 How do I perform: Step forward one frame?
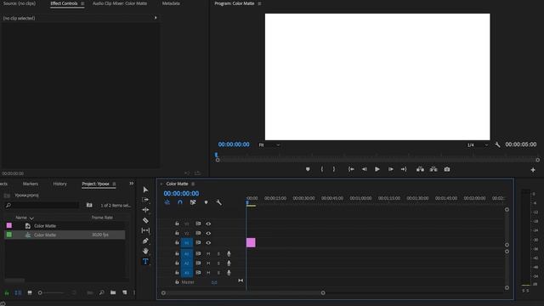[x=391, y=169]
